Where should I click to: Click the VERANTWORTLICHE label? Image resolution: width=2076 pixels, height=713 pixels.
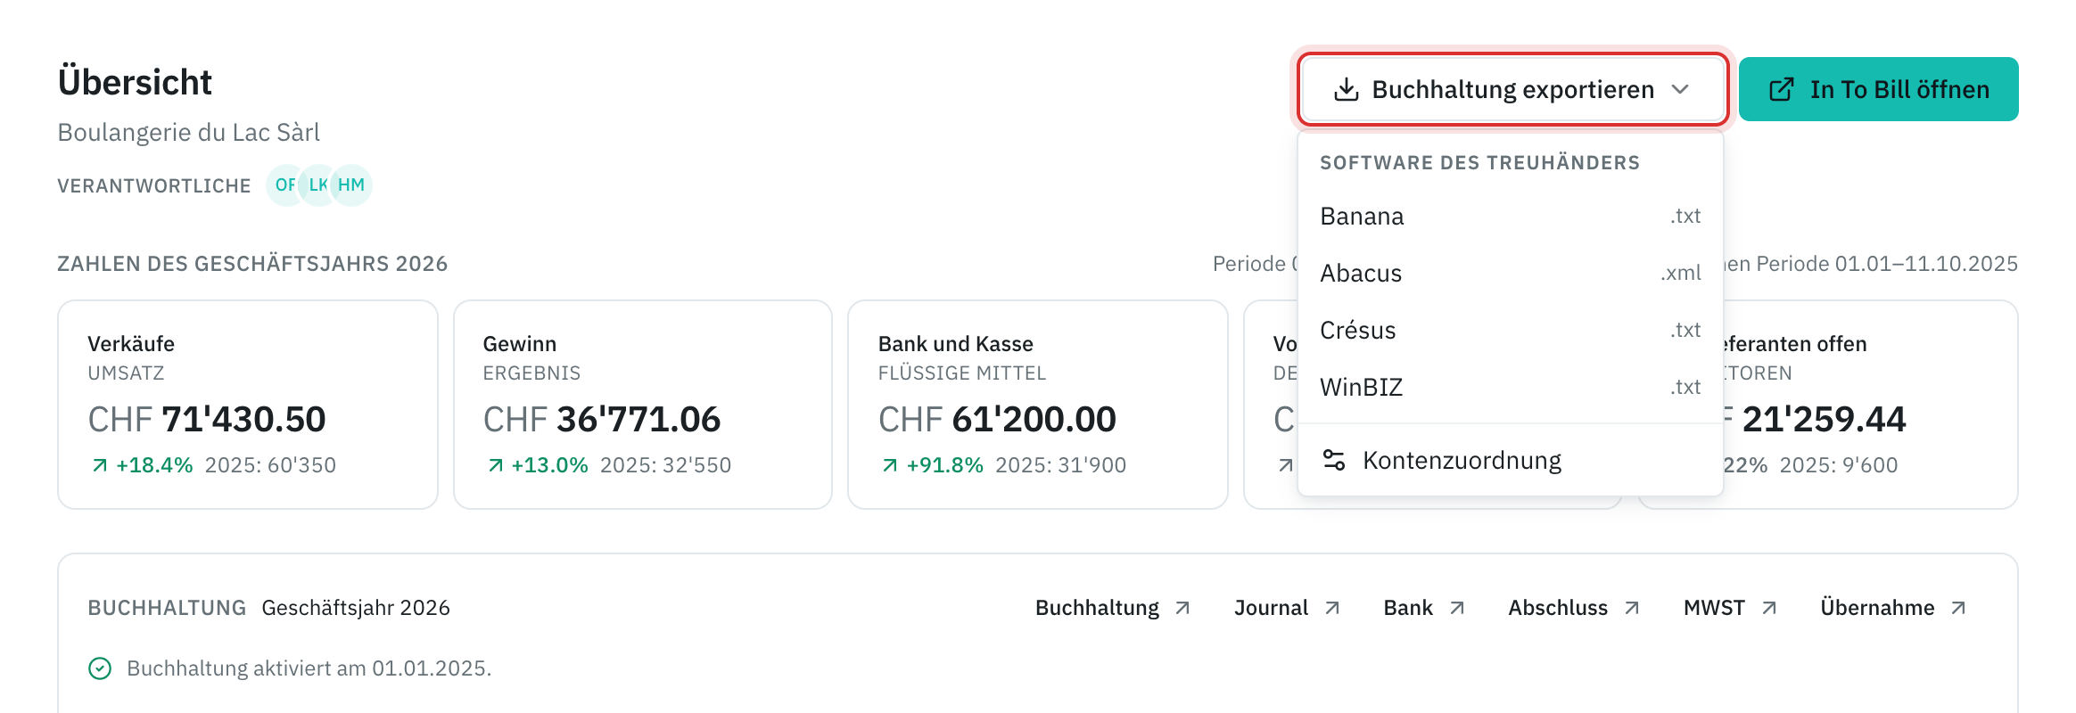(x=154, y=185)
